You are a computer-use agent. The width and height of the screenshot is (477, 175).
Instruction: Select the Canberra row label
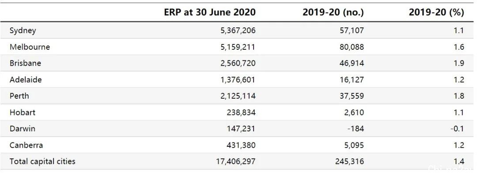coord(26,145)
